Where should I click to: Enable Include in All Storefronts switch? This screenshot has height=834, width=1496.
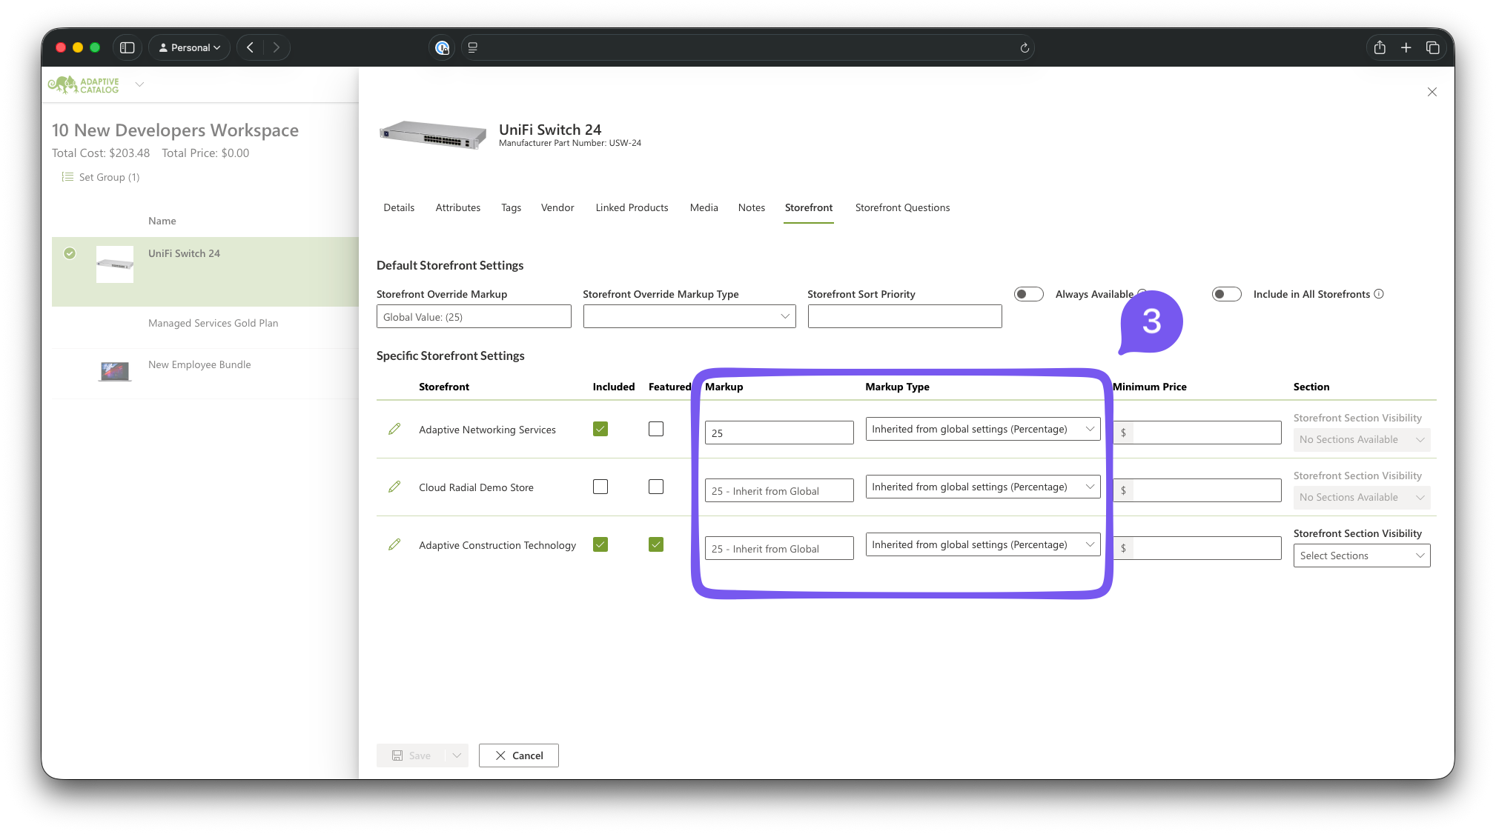point(1226,294)
